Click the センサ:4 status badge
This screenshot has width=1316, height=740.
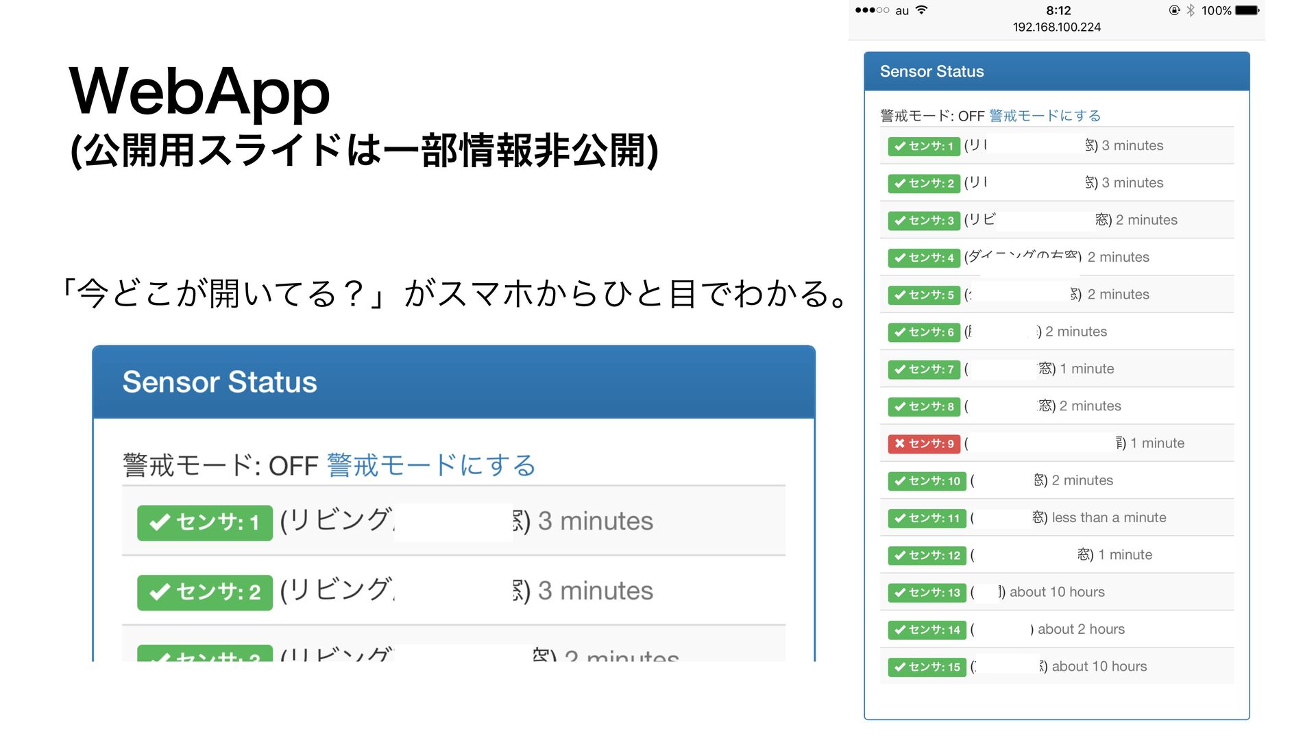[x=923, y=258]
